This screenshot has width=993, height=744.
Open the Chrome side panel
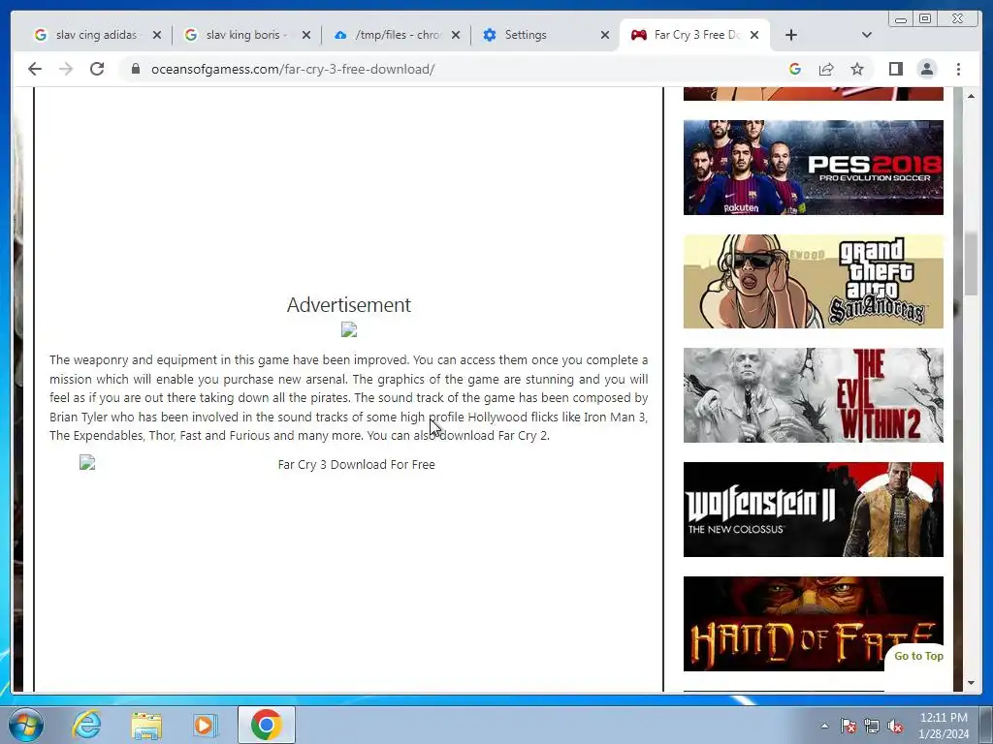click(x=895, y=69)
